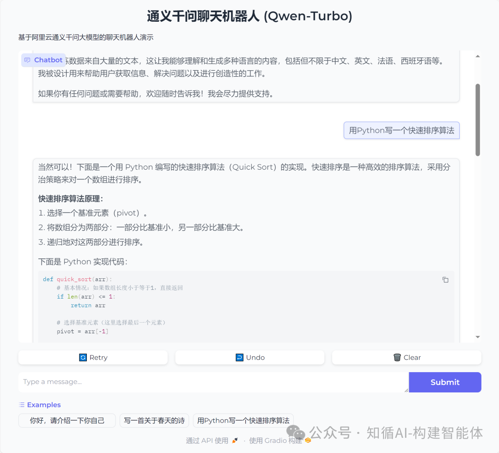Submit the typed message

pyautogui.click(x=445, y=382)
